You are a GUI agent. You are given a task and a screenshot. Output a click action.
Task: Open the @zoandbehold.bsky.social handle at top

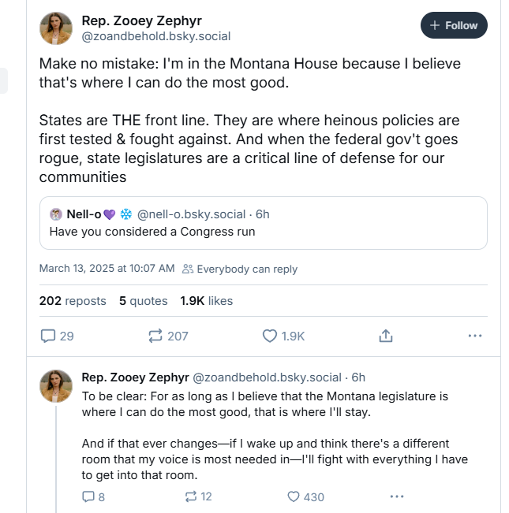click(x=155, y=35)
